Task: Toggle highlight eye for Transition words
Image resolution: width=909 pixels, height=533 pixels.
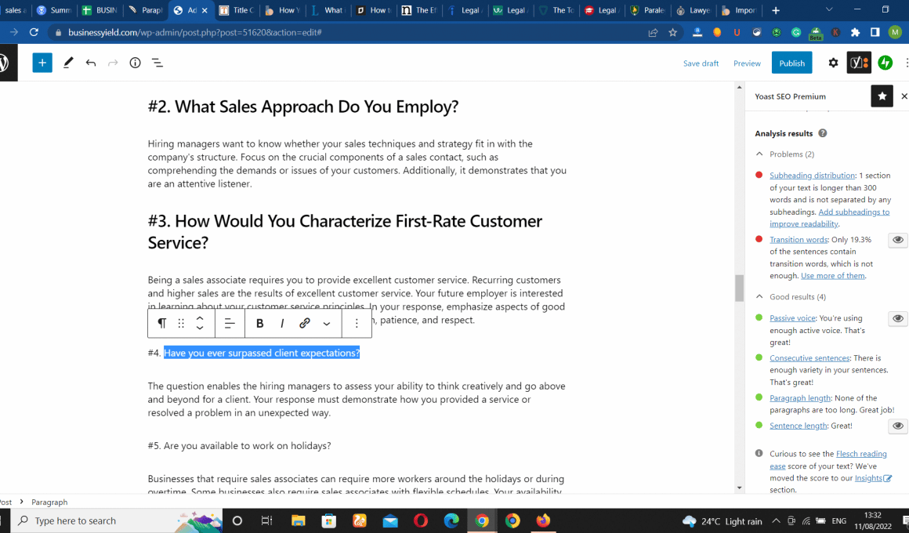Action: click(898, 240)
